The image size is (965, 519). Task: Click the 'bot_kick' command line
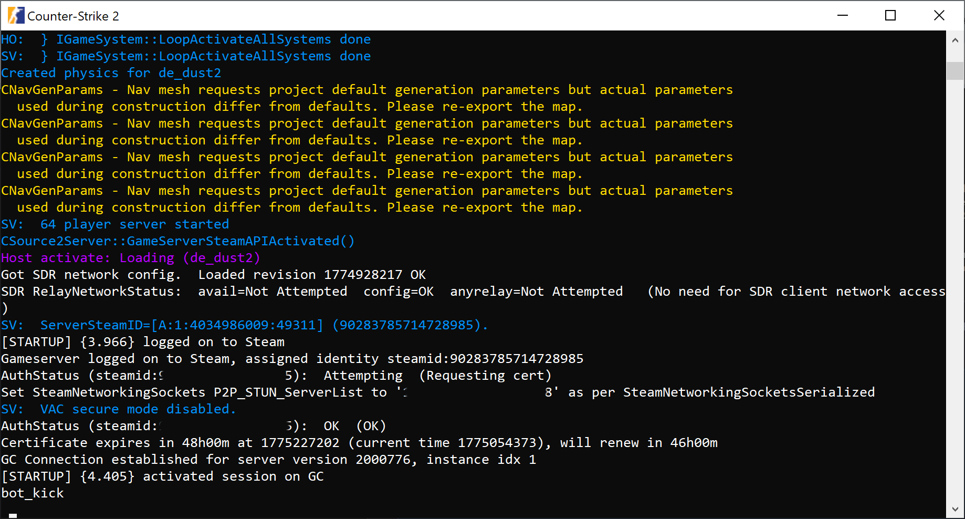click(33, 493)
